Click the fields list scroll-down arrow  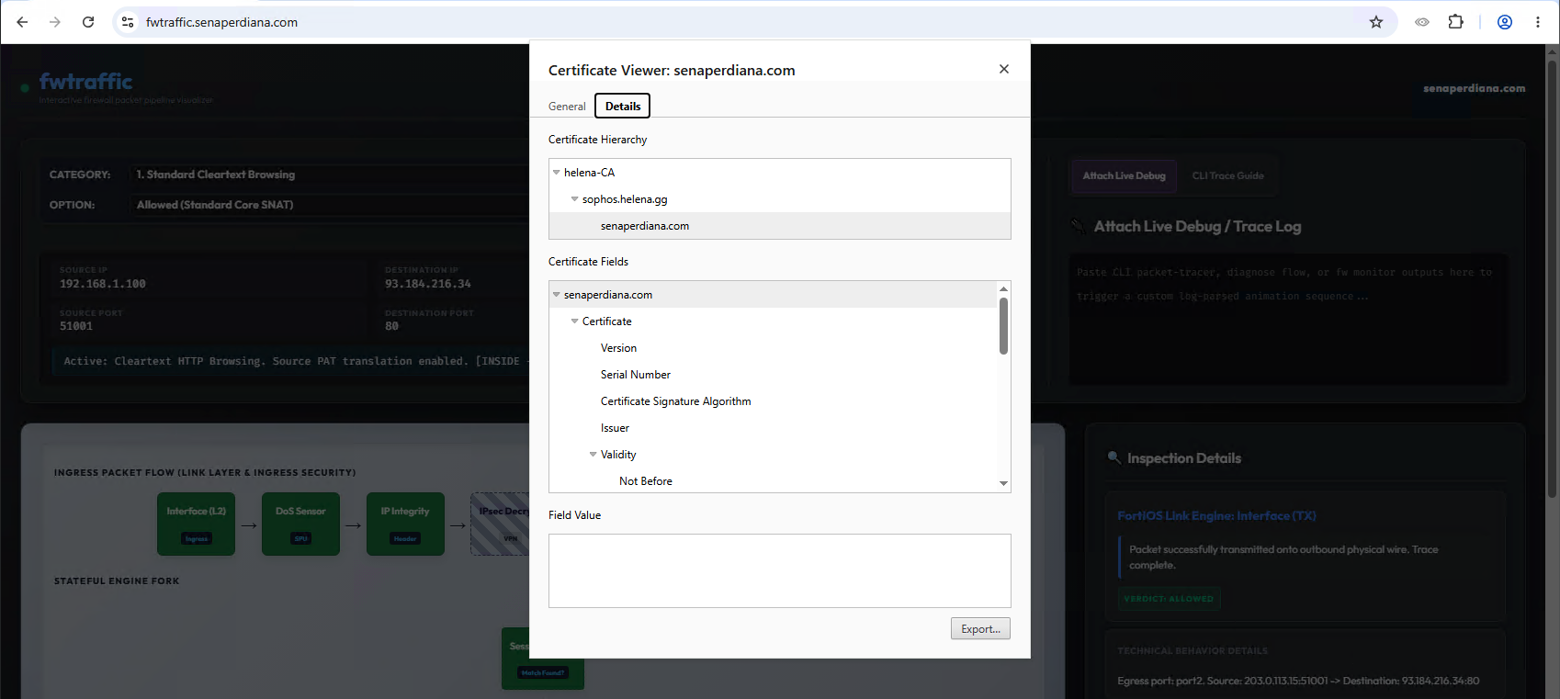(x=1003, y=483)
